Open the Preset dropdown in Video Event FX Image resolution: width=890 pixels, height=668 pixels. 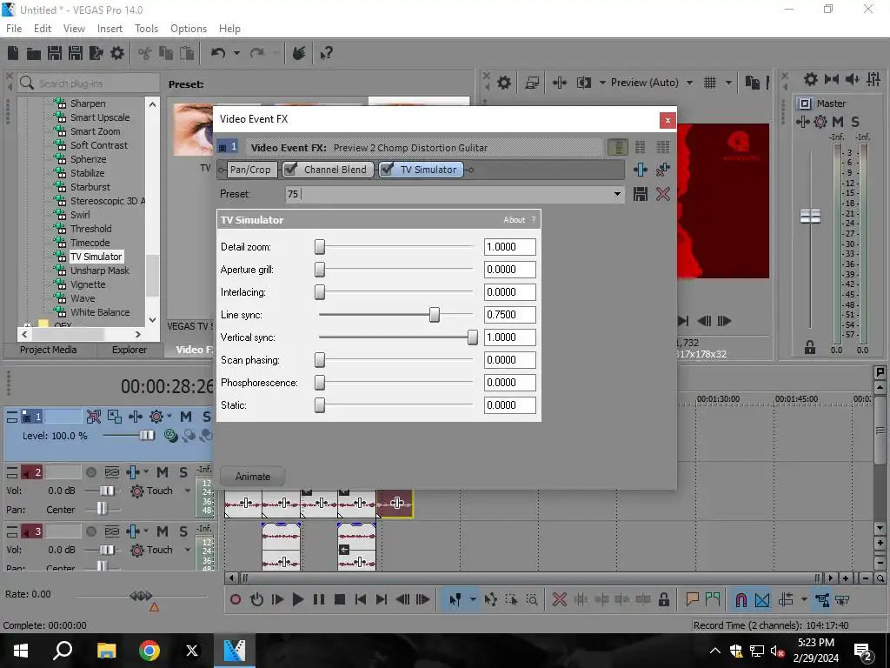pos(617,194)
